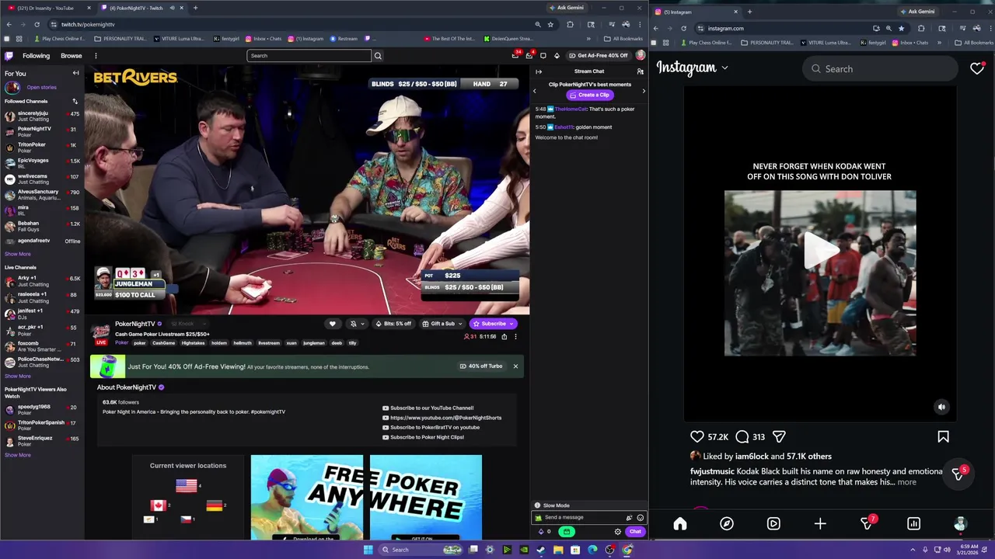The height and width of the screenshot is (559, 995).
Task: Click the Twitch search magnifier button
Action: tap(378, 56)
